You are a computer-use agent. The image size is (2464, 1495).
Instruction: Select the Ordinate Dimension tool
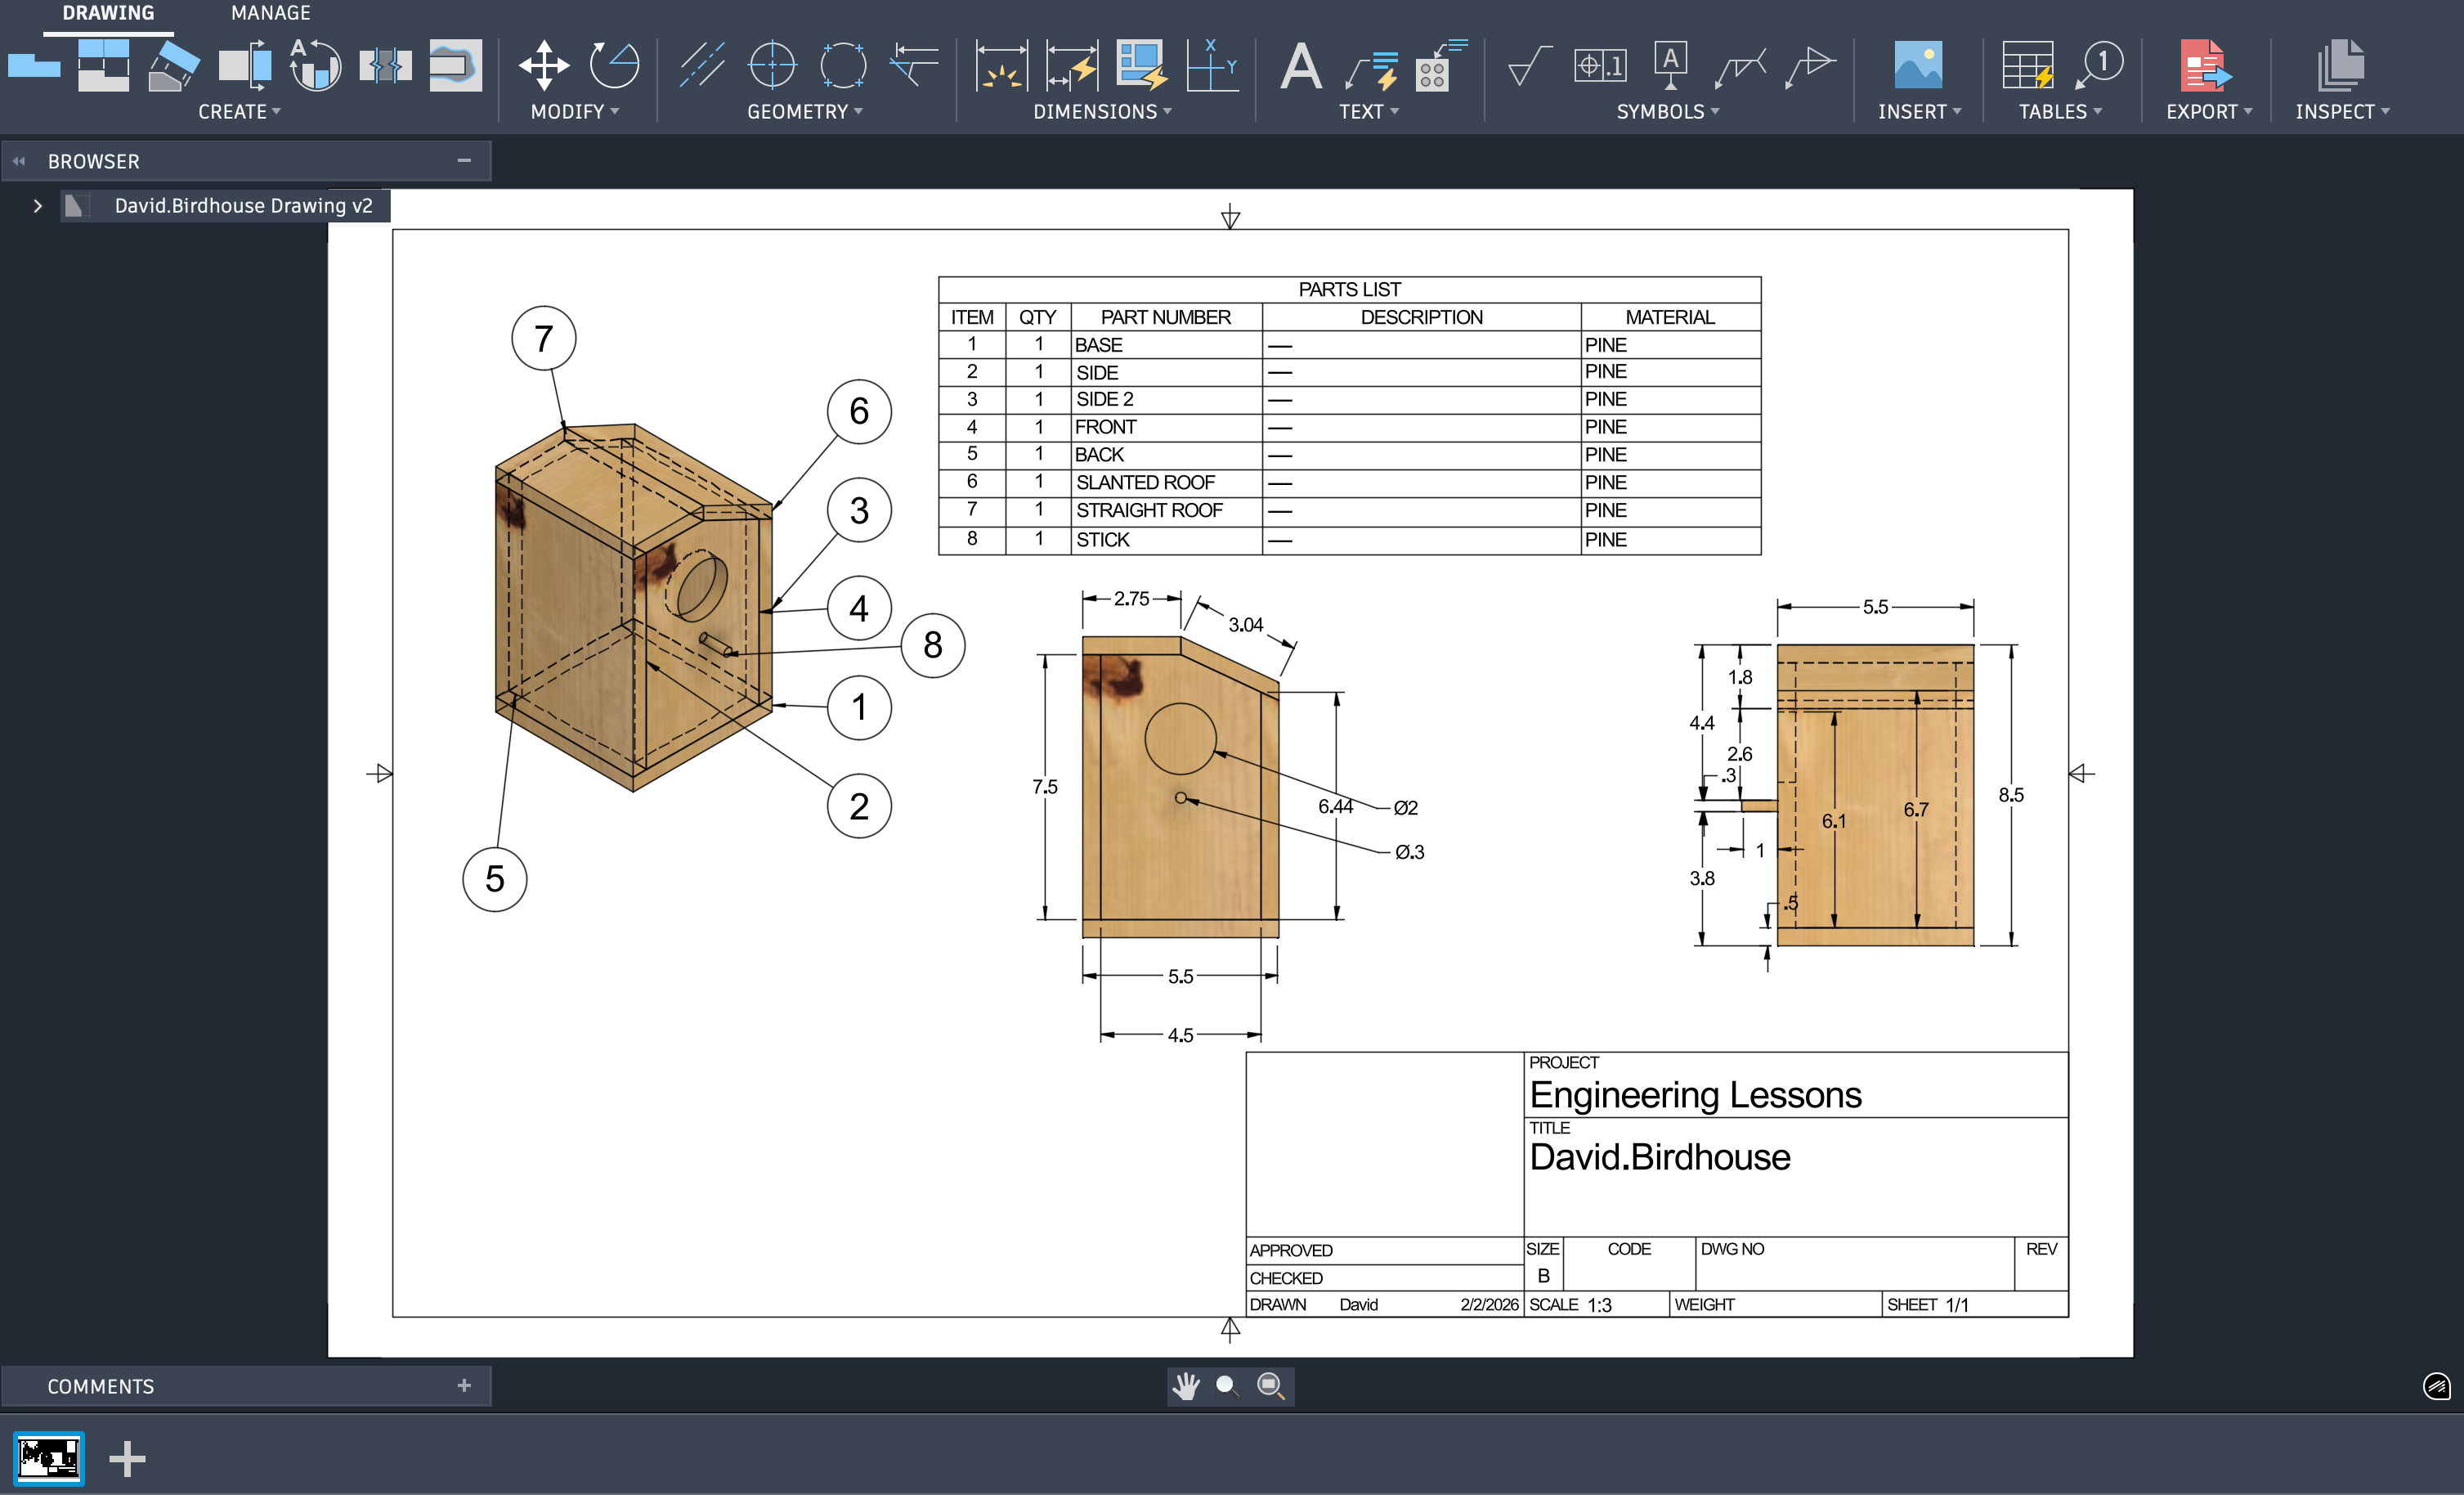click(x=1212, y=66)
